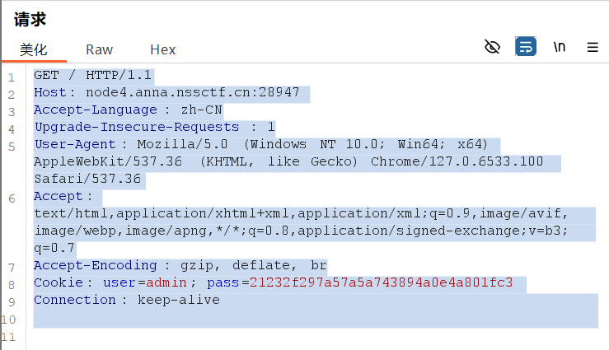The width and height of the screenshot is (609, 350).
Task: Toggle the \n non-printable characters button
Action: tap(560, 47)
